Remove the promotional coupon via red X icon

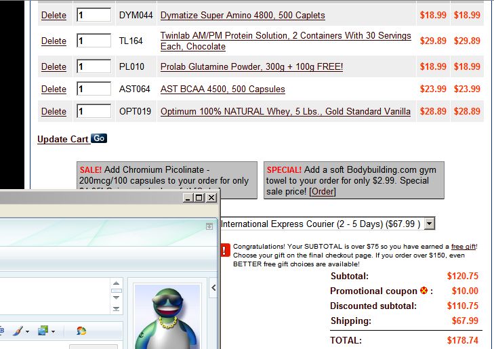click(424, 291)
